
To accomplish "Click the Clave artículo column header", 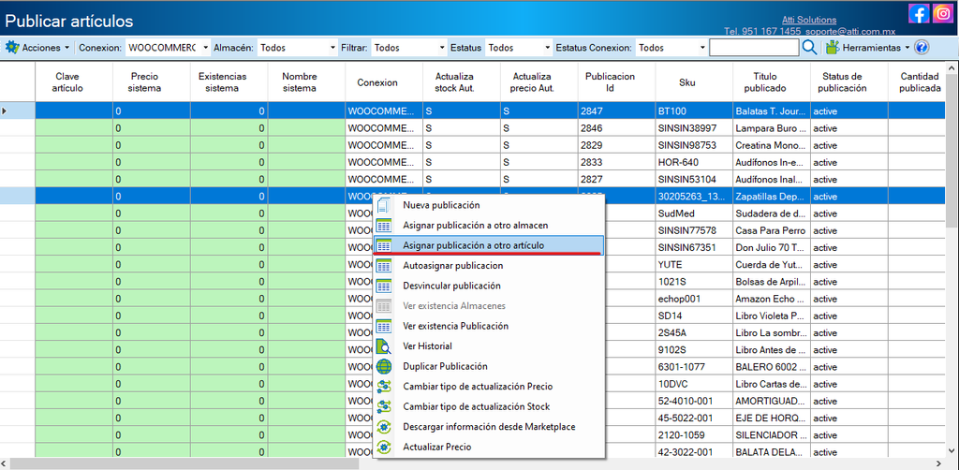I will (74, 81).
